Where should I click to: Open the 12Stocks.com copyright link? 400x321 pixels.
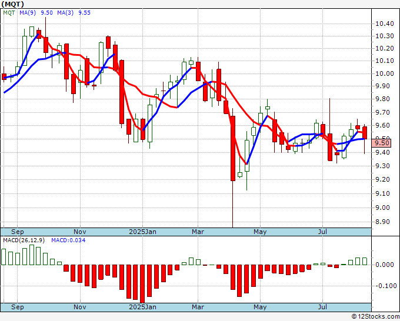click(375, 317)
